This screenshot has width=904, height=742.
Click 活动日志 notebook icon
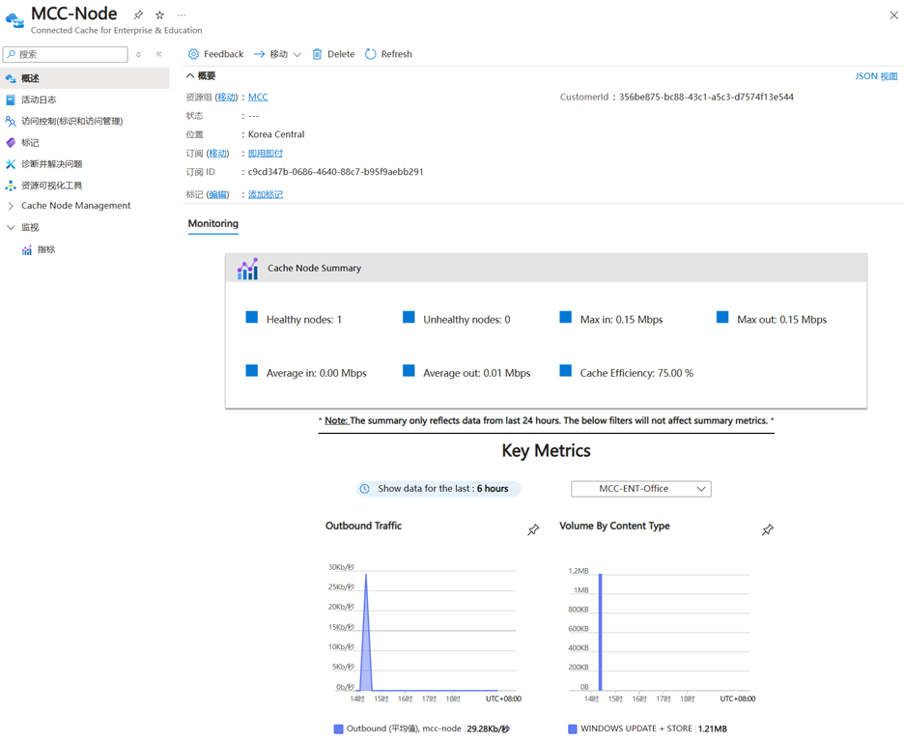pos(11,100)
